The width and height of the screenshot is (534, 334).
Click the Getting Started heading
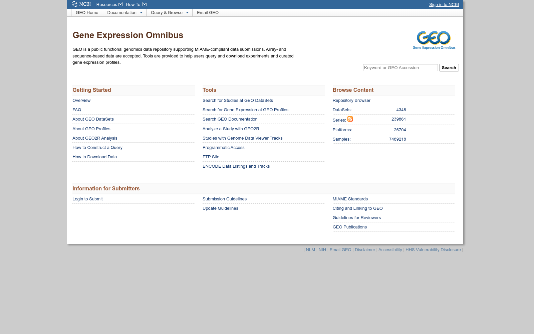point(92,90)
